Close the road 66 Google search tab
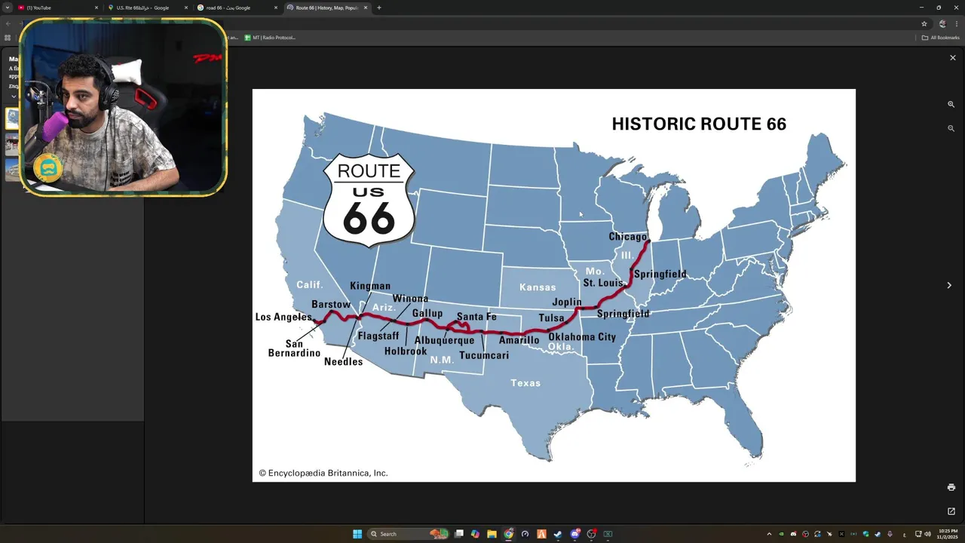This screenshot has width=965, height=543. [276, 8]
